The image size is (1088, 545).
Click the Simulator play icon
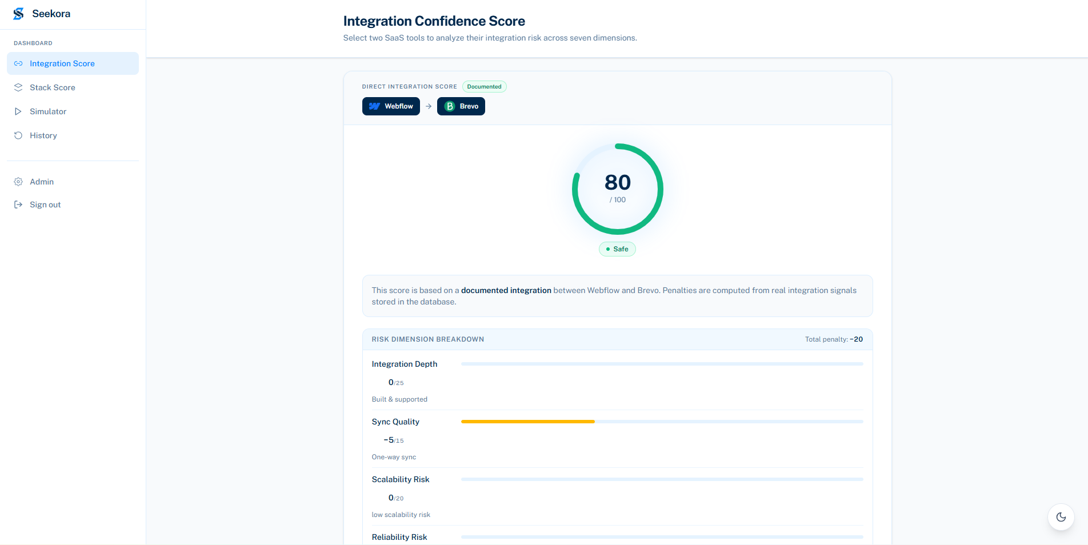[18, 111]
